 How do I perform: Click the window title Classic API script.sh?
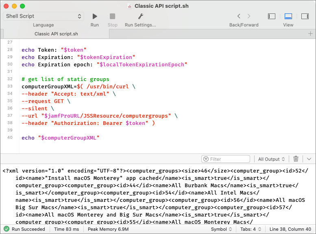tap(161, 6)
